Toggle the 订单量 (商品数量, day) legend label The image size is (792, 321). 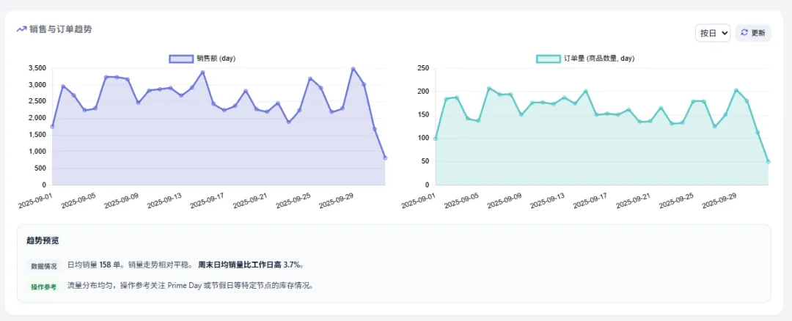point(599,58)
